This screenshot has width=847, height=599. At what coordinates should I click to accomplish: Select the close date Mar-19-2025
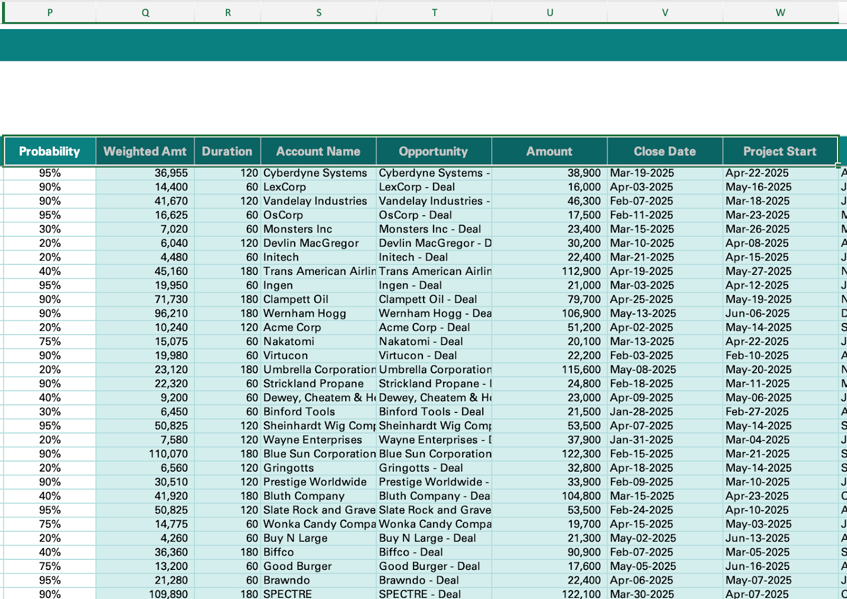(x=665, y=173)
